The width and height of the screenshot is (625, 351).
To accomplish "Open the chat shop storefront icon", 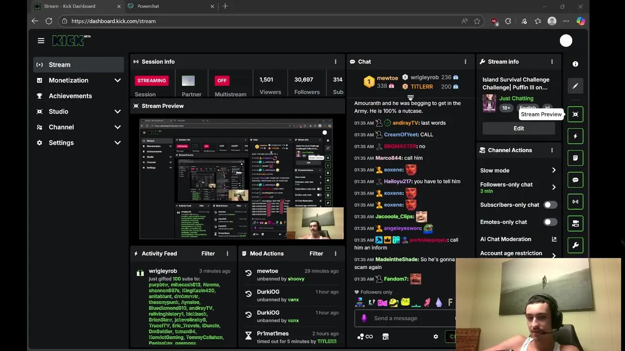I will pos(385,336).
